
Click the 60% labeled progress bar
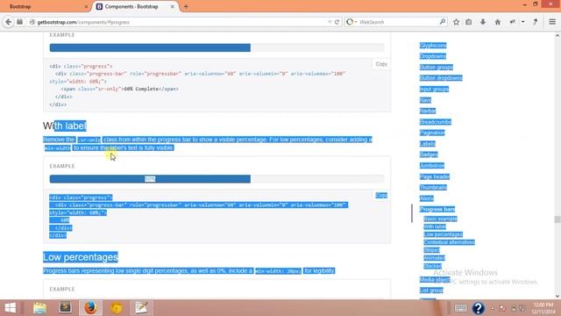point(217,178)
